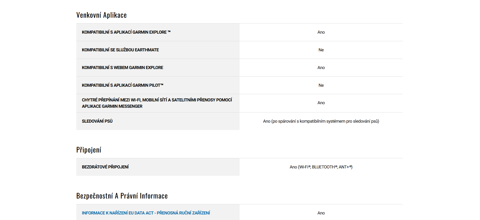Click the Ne value in the Earthmate row

tap(321, 50)
